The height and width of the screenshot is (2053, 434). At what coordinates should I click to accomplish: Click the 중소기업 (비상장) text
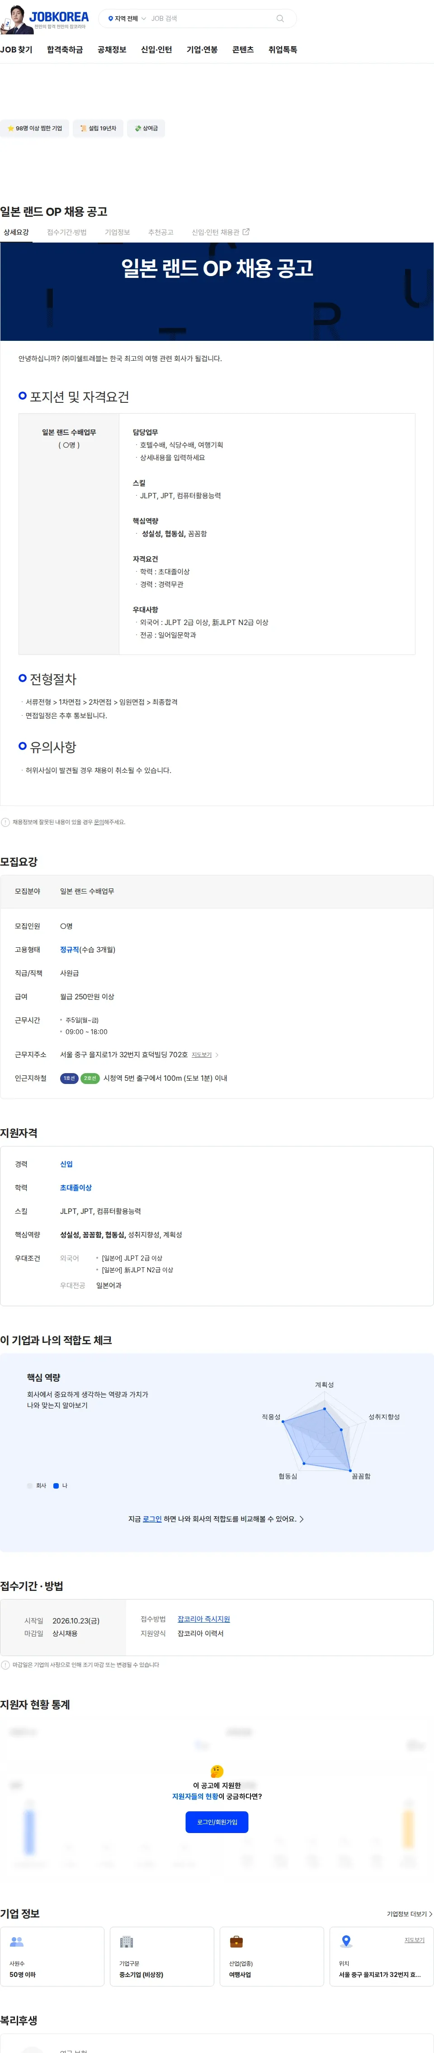click(x=141, y=1974)
